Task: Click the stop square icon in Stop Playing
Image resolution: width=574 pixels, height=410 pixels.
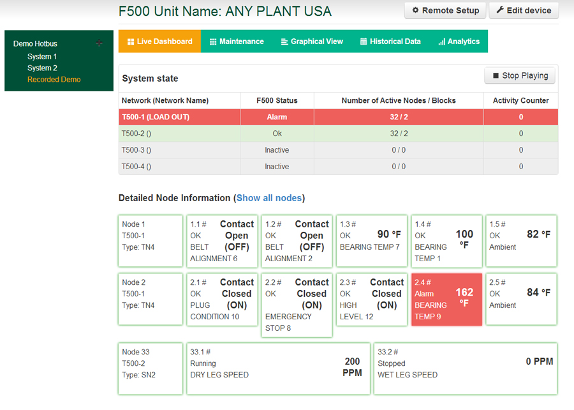Action: point(496,76)
